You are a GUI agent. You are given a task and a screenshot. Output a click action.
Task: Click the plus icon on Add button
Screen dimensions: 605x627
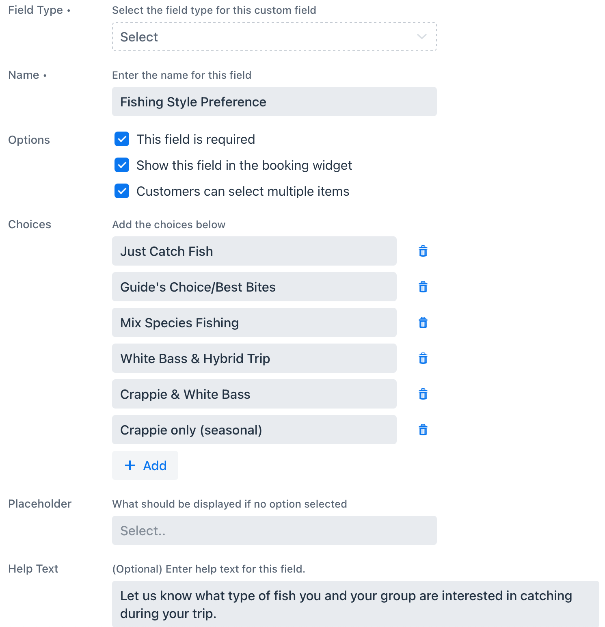[130, 465]
